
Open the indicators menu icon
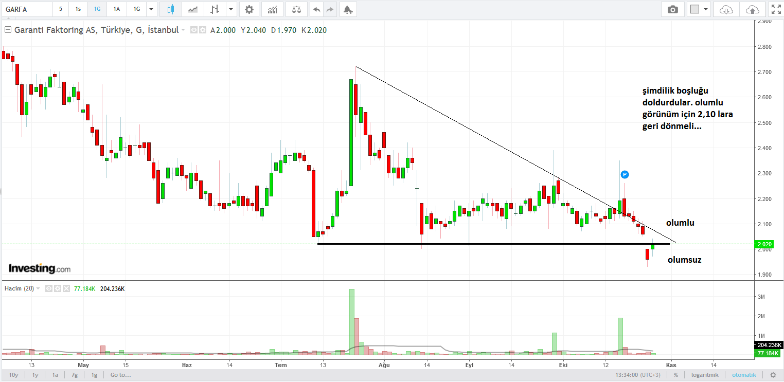273,9
